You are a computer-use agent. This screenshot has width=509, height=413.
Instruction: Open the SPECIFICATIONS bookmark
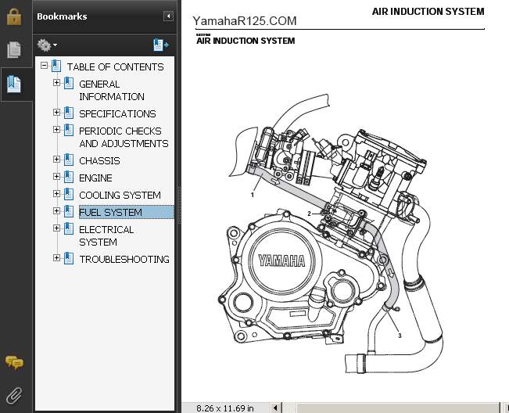point(117,113)
